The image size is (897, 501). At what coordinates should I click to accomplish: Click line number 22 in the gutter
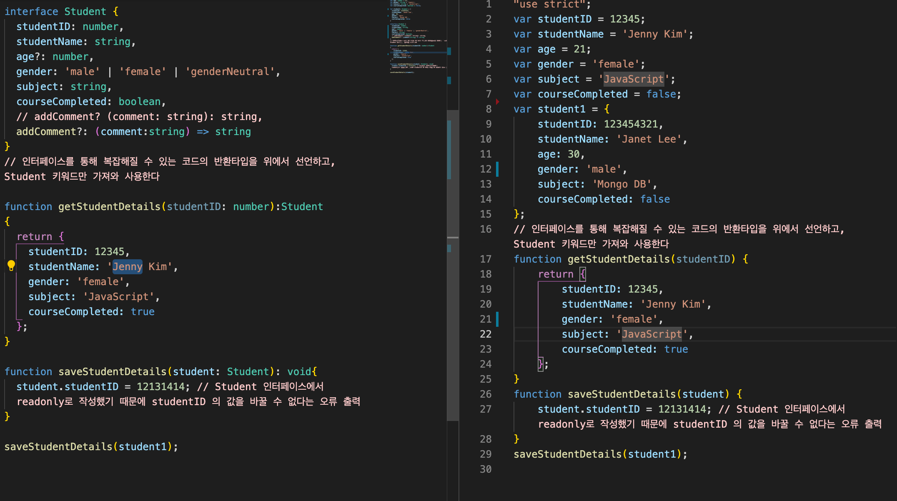[x=486, y=334]
